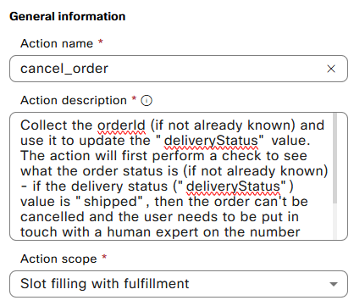354x306 pixels.
Task: Click the red asterisk beside Action name
Action: click(101, 42)
